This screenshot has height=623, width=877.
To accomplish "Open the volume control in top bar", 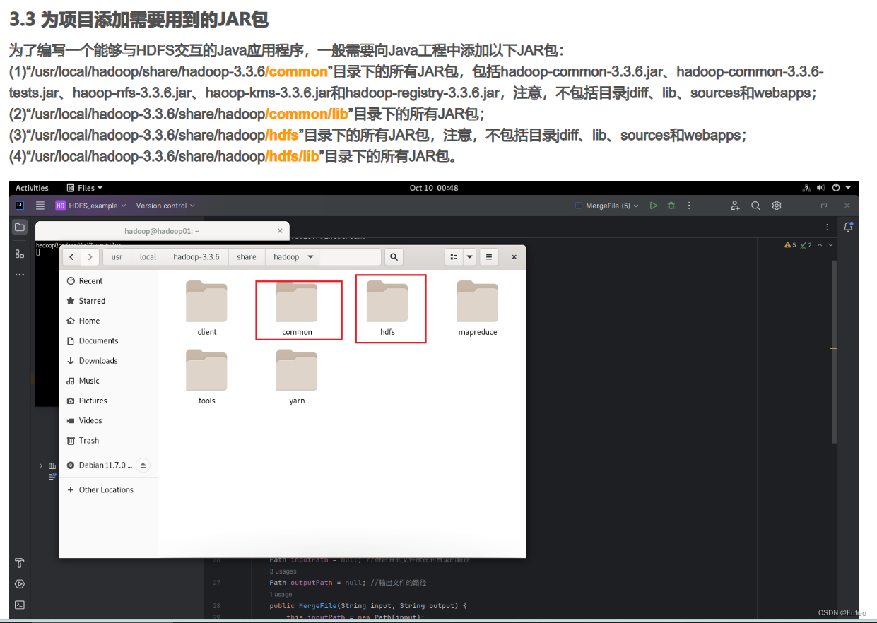I will coord(820,187).
